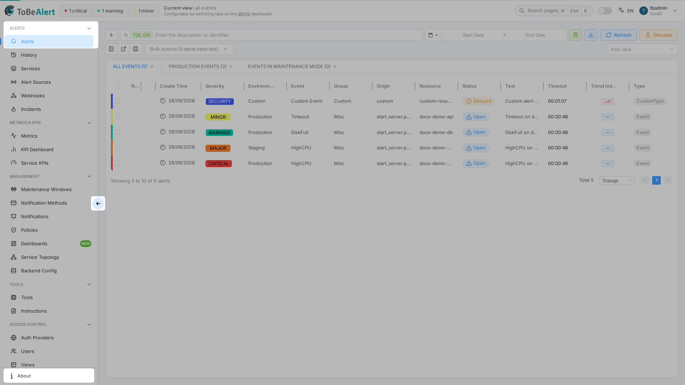Screen dimensions: 685x385
Task: Select the SECURITY alert row checkbox
Action: 118,101
